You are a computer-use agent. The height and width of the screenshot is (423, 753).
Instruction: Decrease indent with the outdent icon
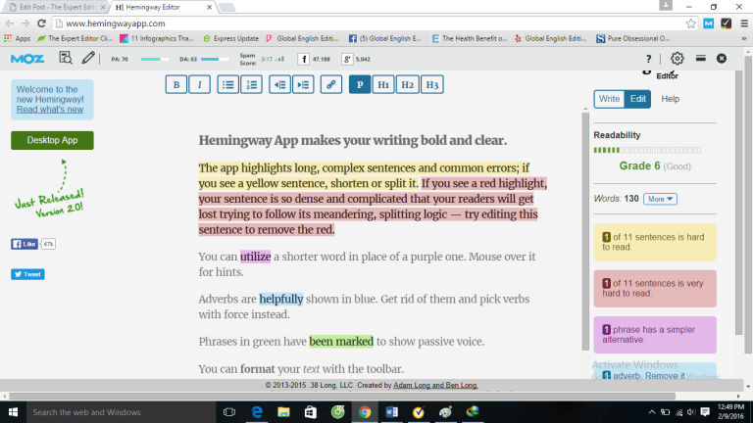coord(279,85)
